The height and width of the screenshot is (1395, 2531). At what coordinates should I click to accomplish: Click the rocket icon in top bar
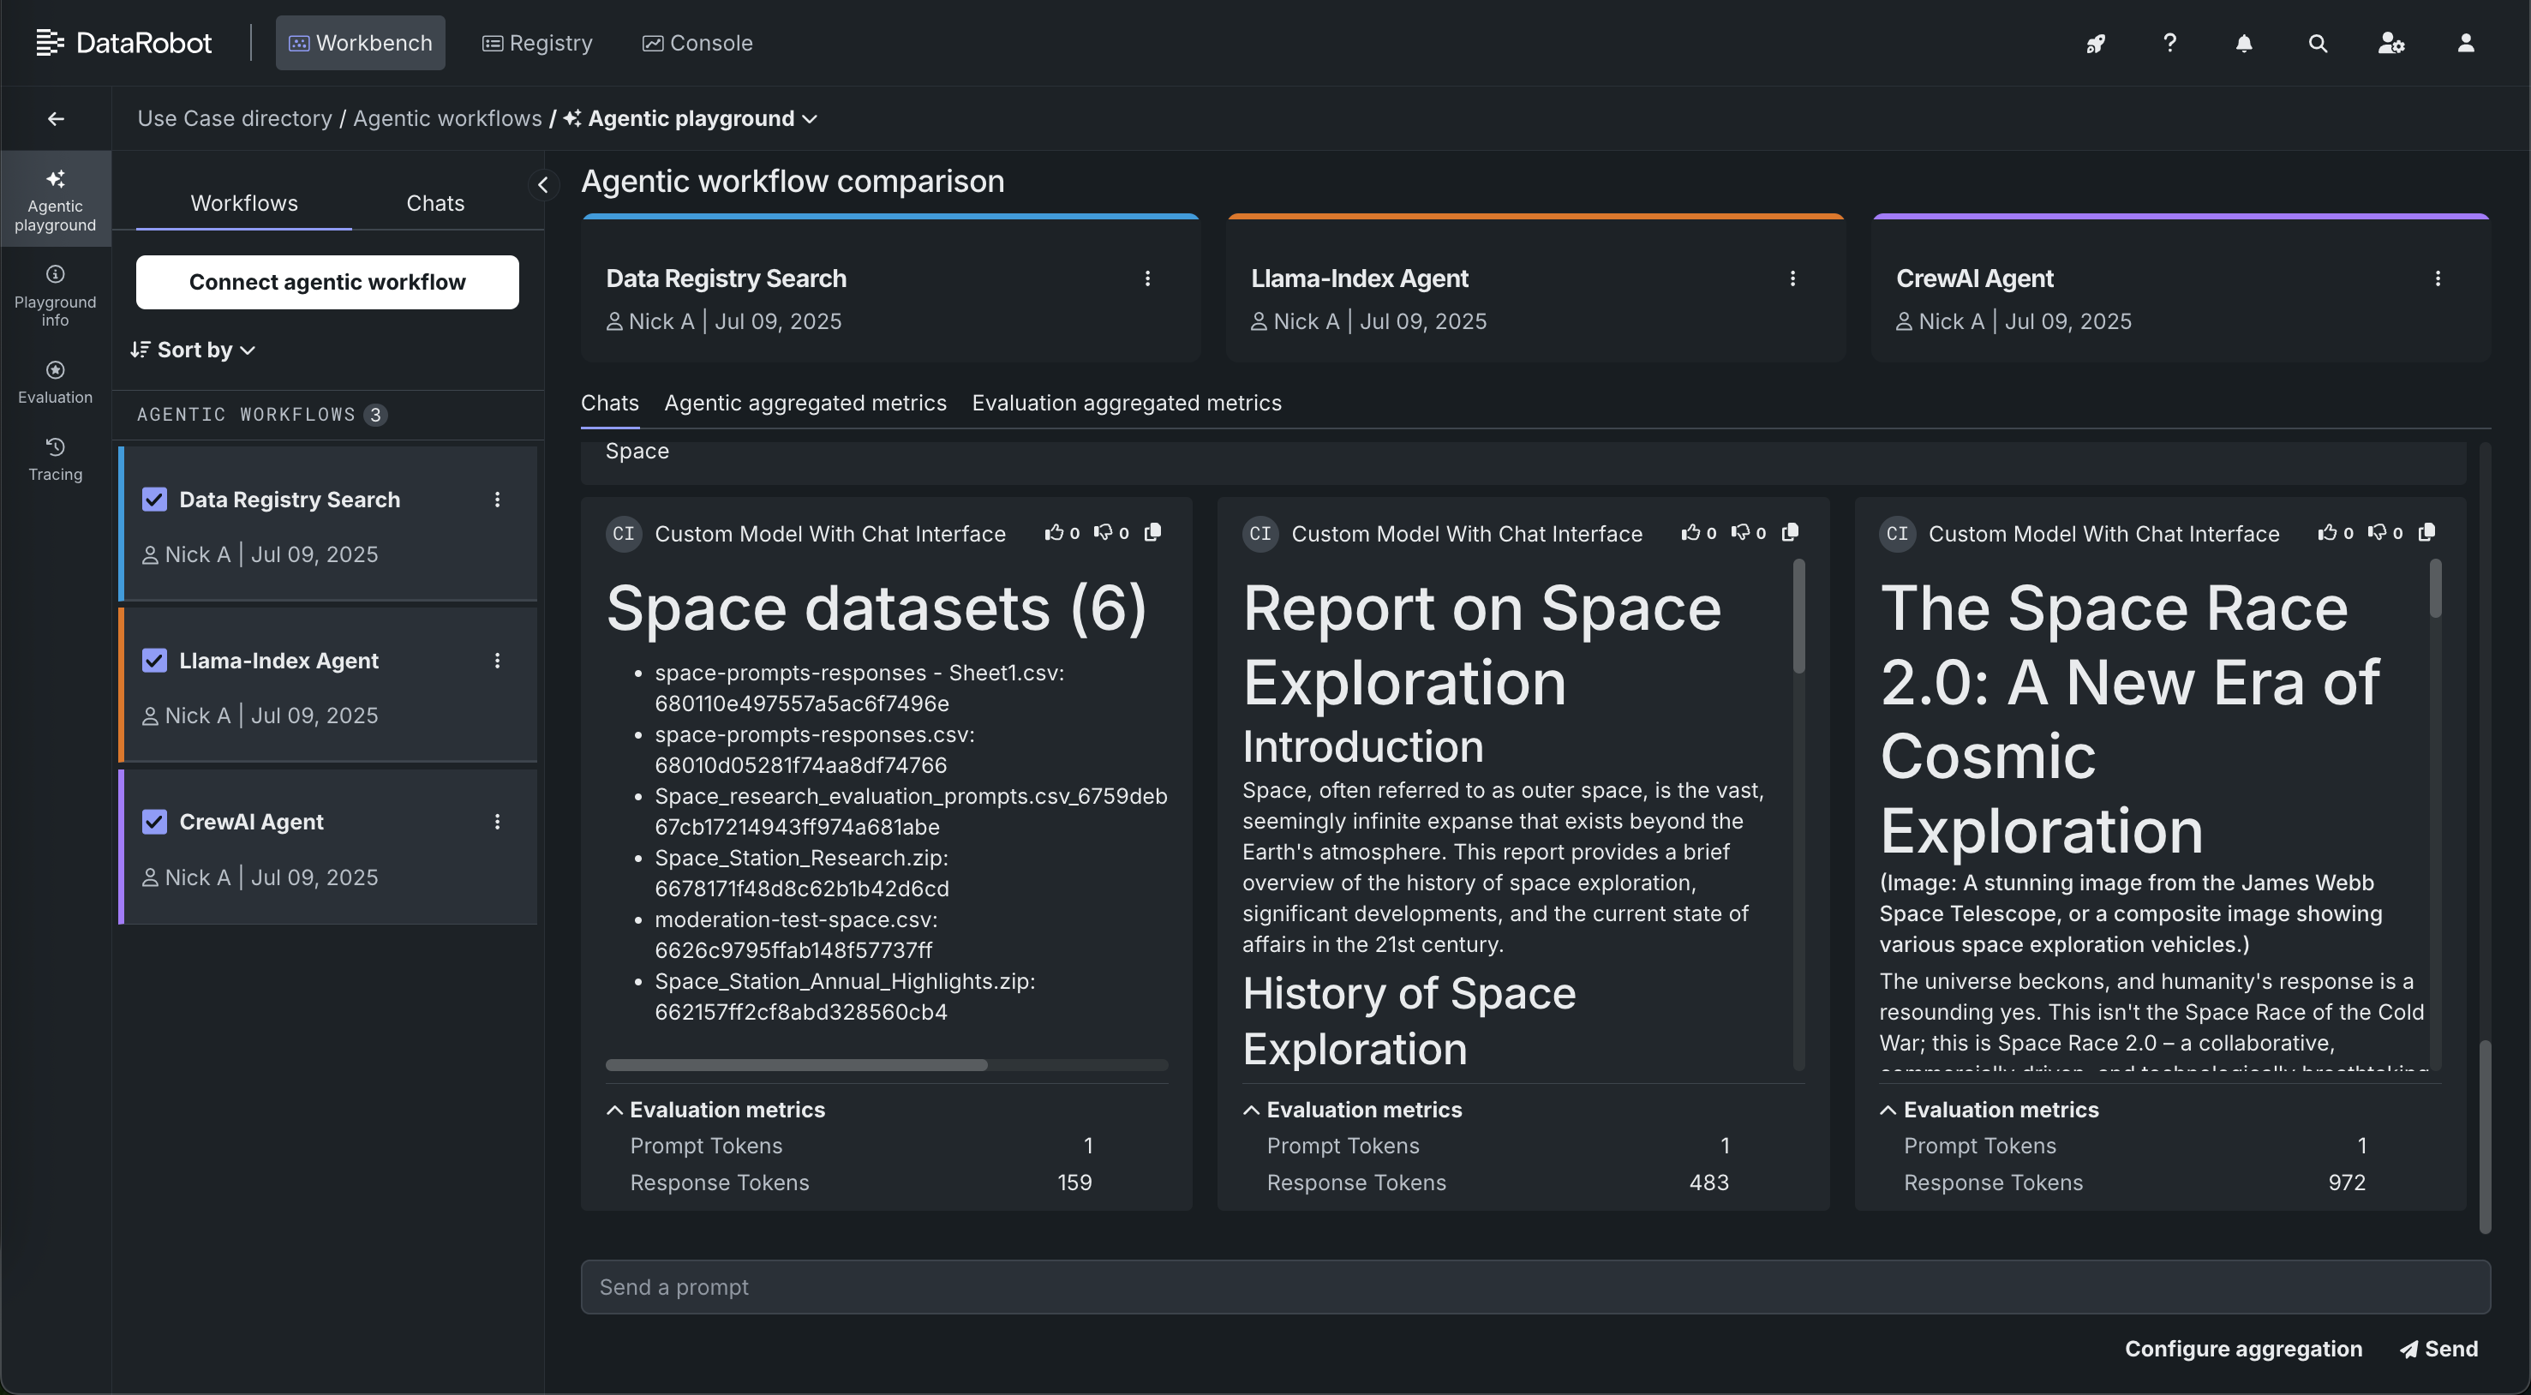tap(2095, 43)
